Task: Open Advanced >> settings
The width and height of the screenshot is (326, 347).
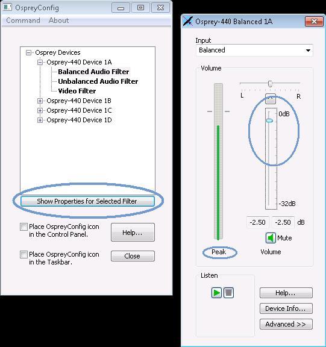Action: point(286,324)
